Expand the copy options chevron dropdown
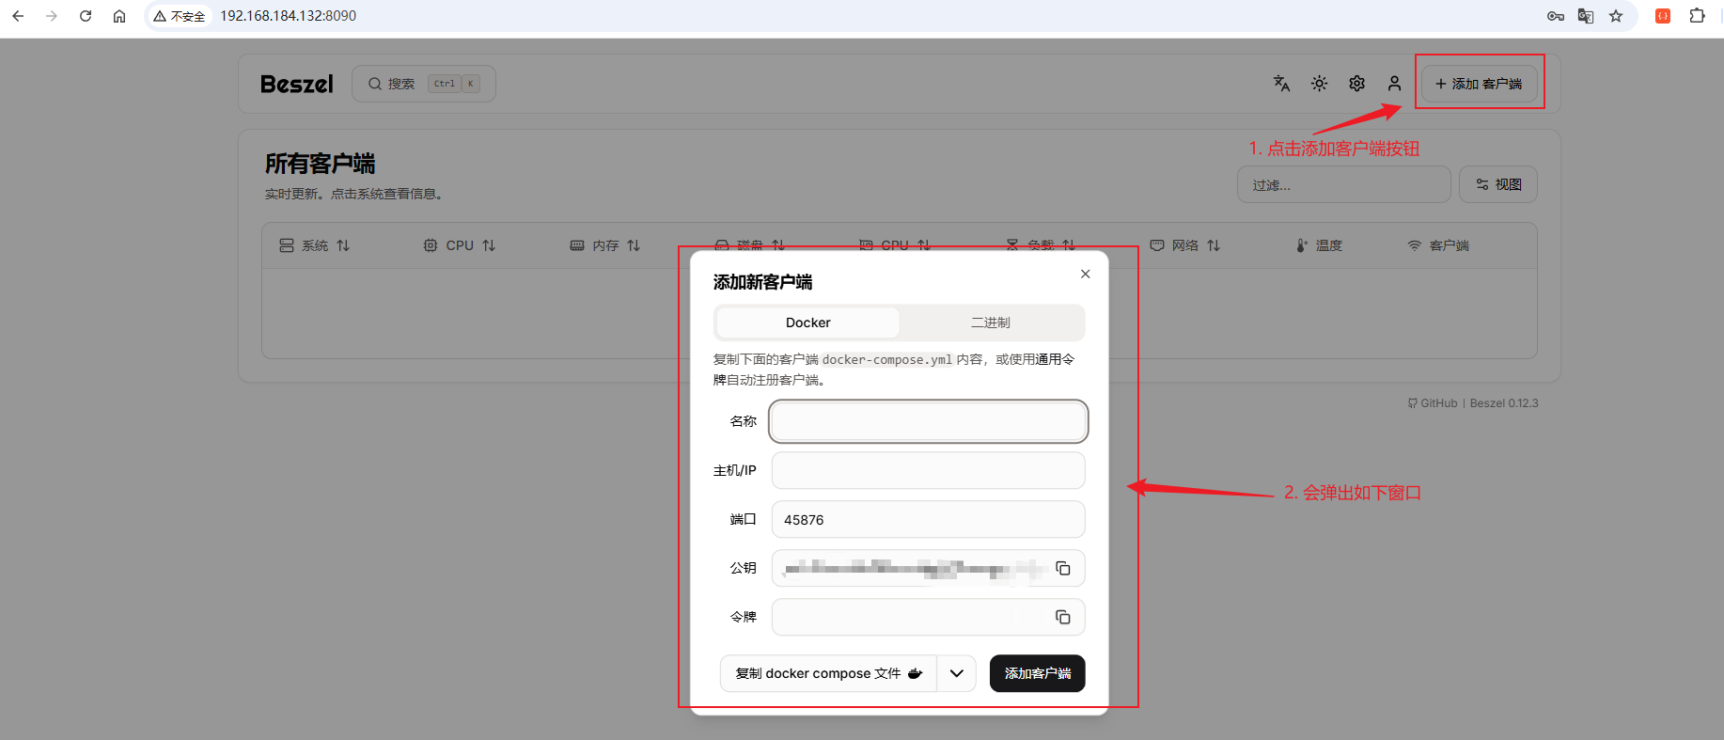Viewport: 1724px width, 740px height. click(957, 673)
